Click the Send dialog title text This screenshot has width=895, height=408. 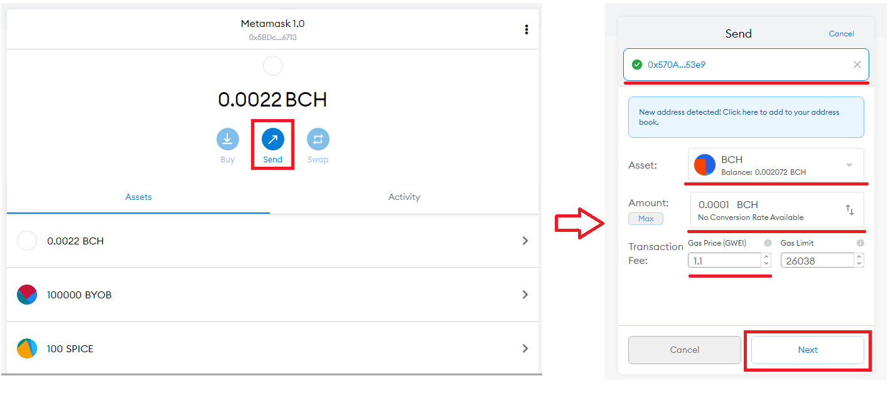pyautogui.click(x=738, y=34)
